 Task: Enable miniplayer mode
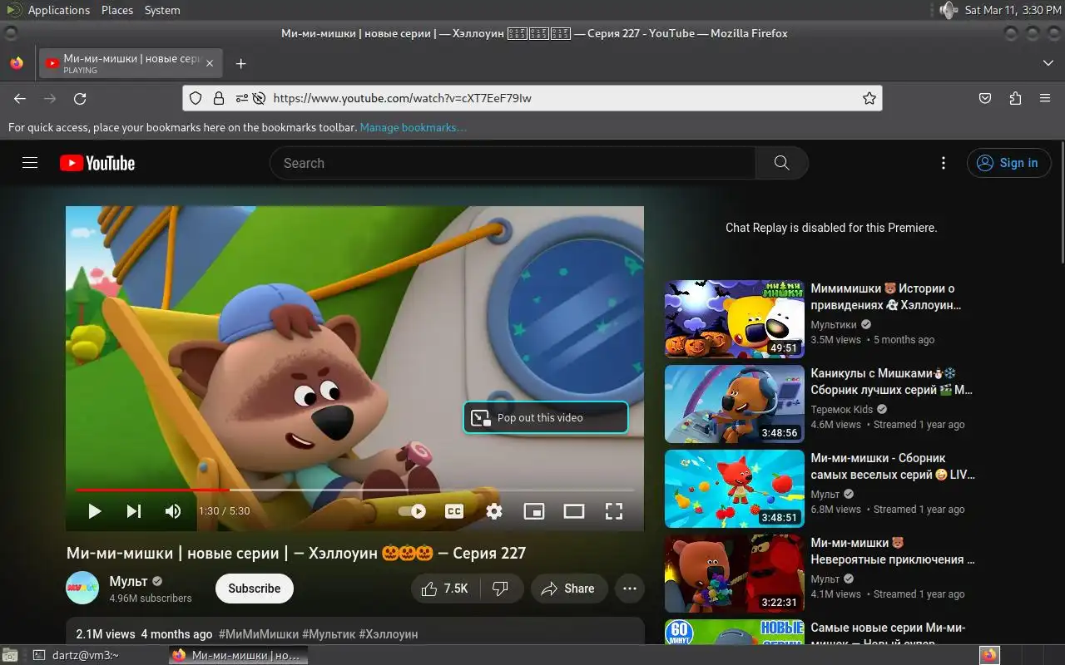click(x=534, y=511)
